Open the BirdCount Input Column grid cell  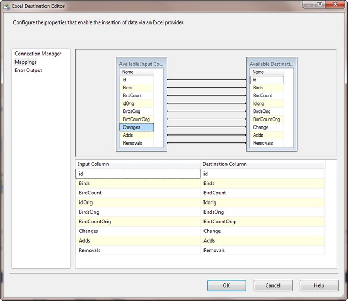pyautogui.click(x=138, y=193)
